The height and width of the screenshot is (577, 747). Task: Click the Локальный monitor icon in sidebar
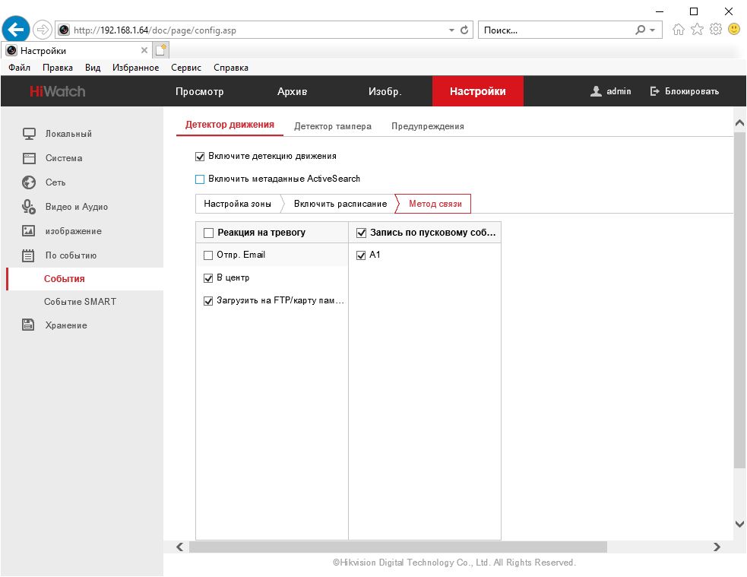(29, 134)
